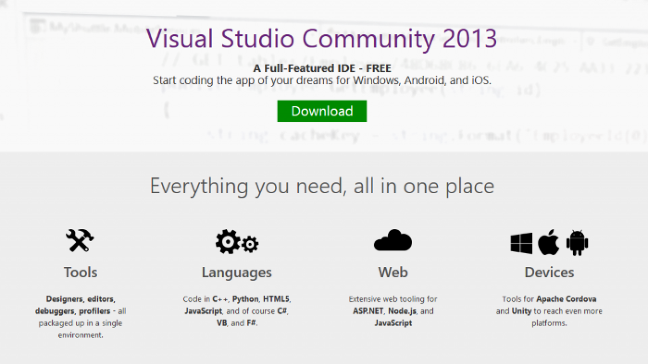648x364 pixels.
Task: Click the green Download button
Action: click(322, 111)
